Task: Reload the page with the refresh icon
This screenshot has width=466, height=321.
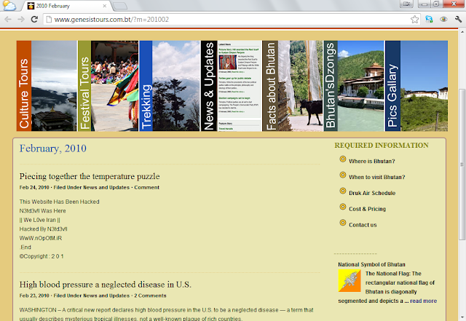Action: pyautogui.click(x=34, y=20)
